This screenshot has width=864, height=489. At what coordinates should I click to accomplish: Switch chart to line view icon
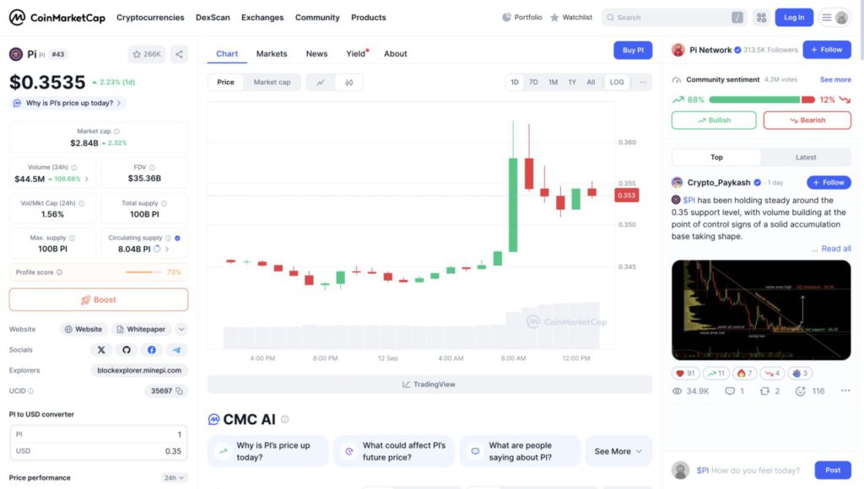click(321, 82)
